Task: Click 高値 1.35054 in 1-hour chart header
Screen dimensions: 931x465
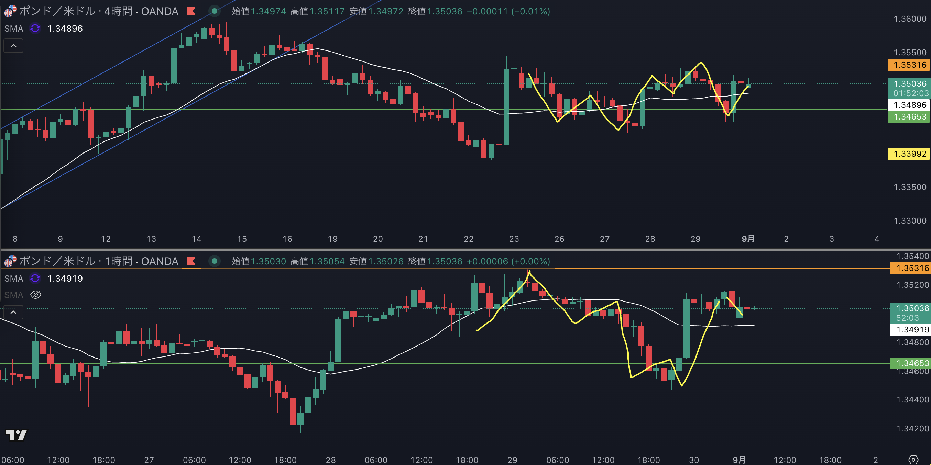Action: tap(318, 261)
